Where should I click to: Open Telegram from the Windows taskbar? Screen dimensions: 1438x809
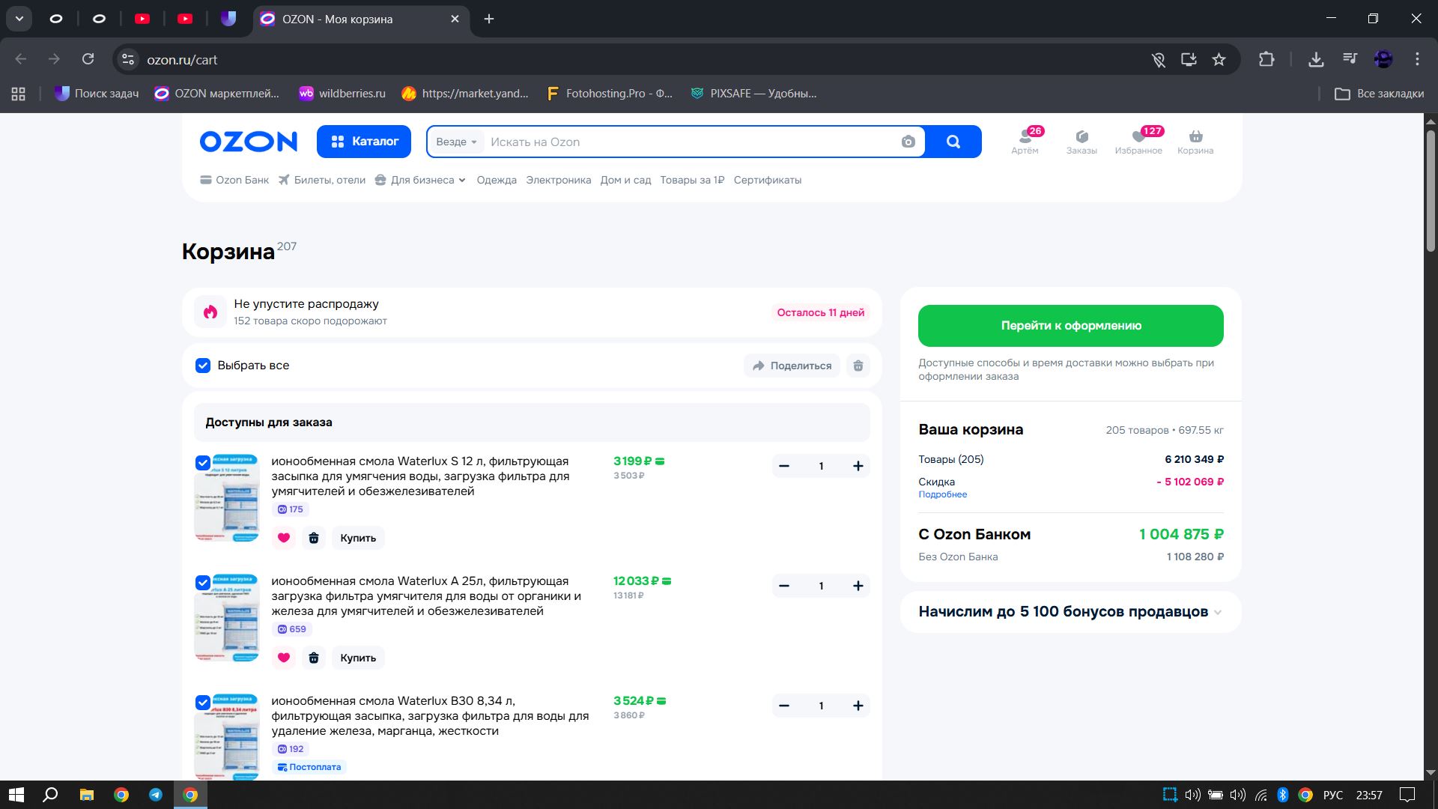click(x=156, y=795)
